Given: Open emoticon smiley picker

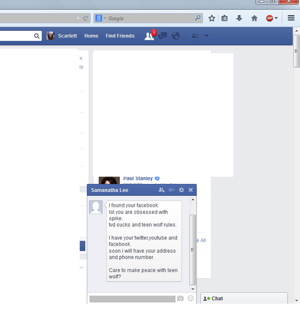Looking at the screenshot, I should coord(191,298).
